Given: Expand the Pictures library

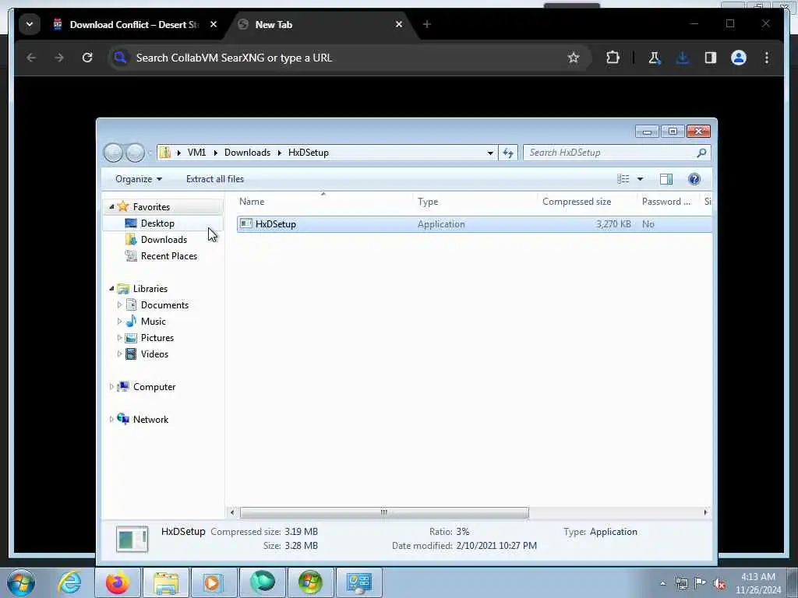Looking at the screenshot, I should pyautogui.click(x=119, y=338).
